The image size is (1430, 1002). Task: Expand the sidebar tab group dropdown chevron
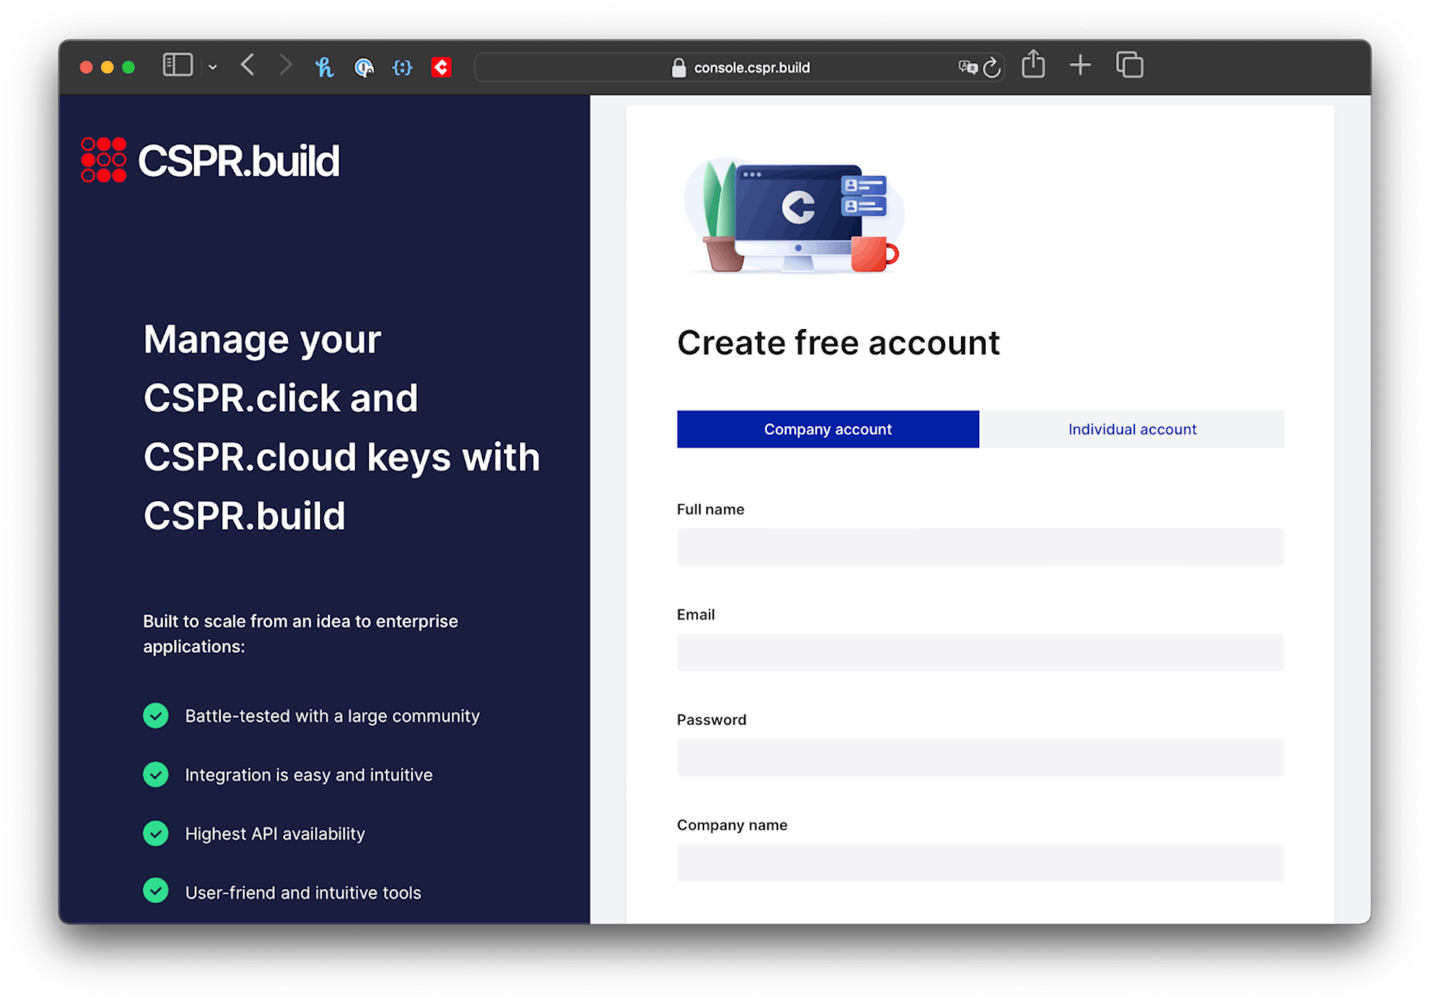tap(213, 67)
